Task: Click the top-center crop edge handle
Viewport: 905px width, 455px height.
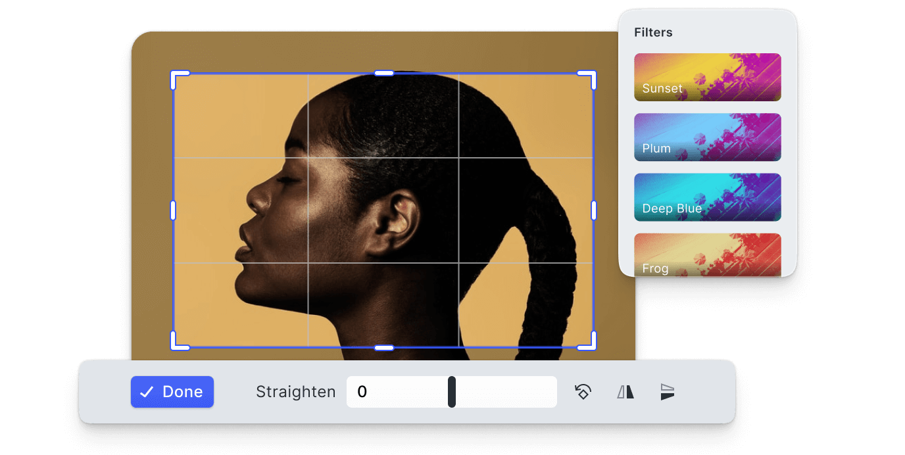Action: pos(383,72)
